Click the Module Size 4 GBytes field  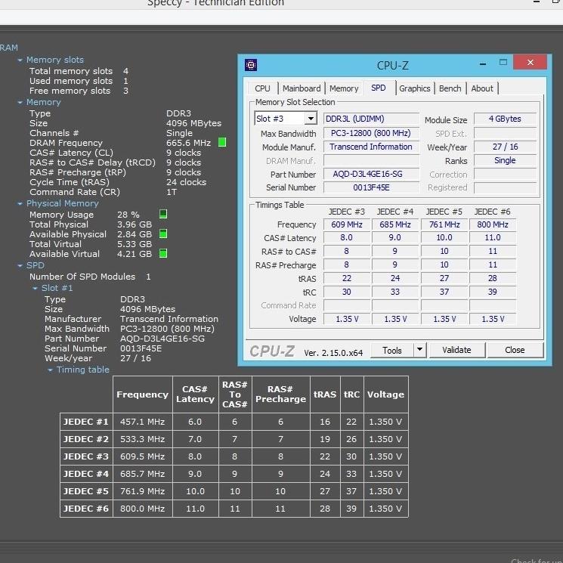505,119
